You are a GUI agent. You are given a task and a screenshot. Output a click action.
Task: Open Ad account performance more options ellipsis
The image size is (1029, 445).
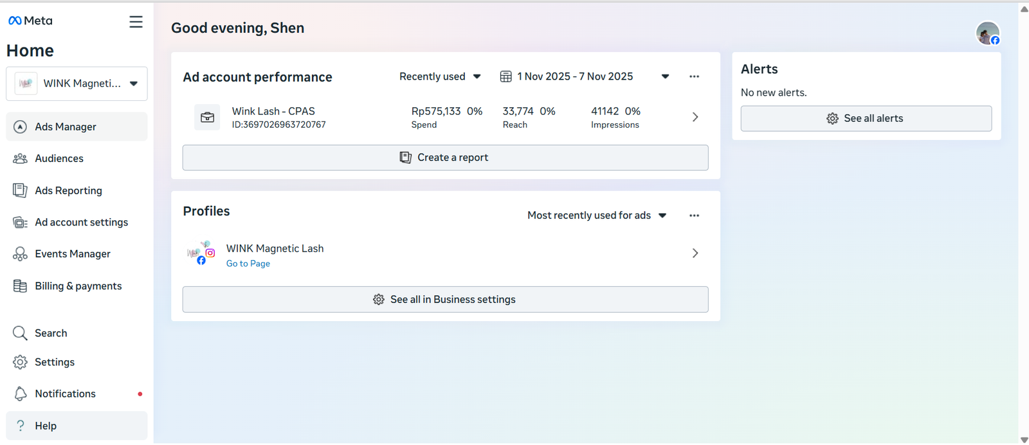tap(694, 76)
